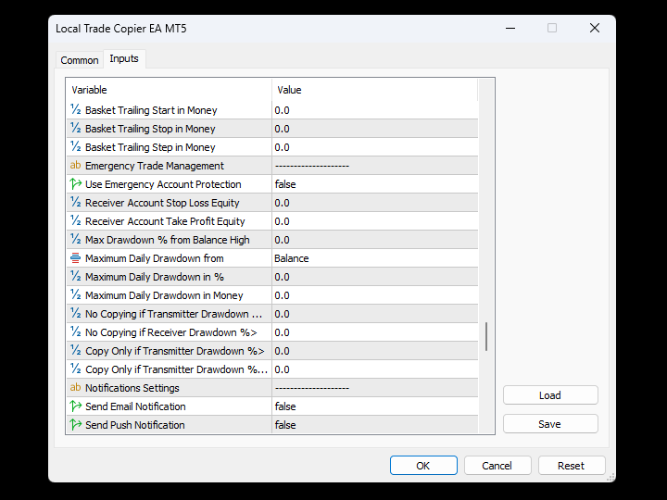Confirm settings with the OK button
Screen dimensions: 667x500
click(x=423, y=466)
